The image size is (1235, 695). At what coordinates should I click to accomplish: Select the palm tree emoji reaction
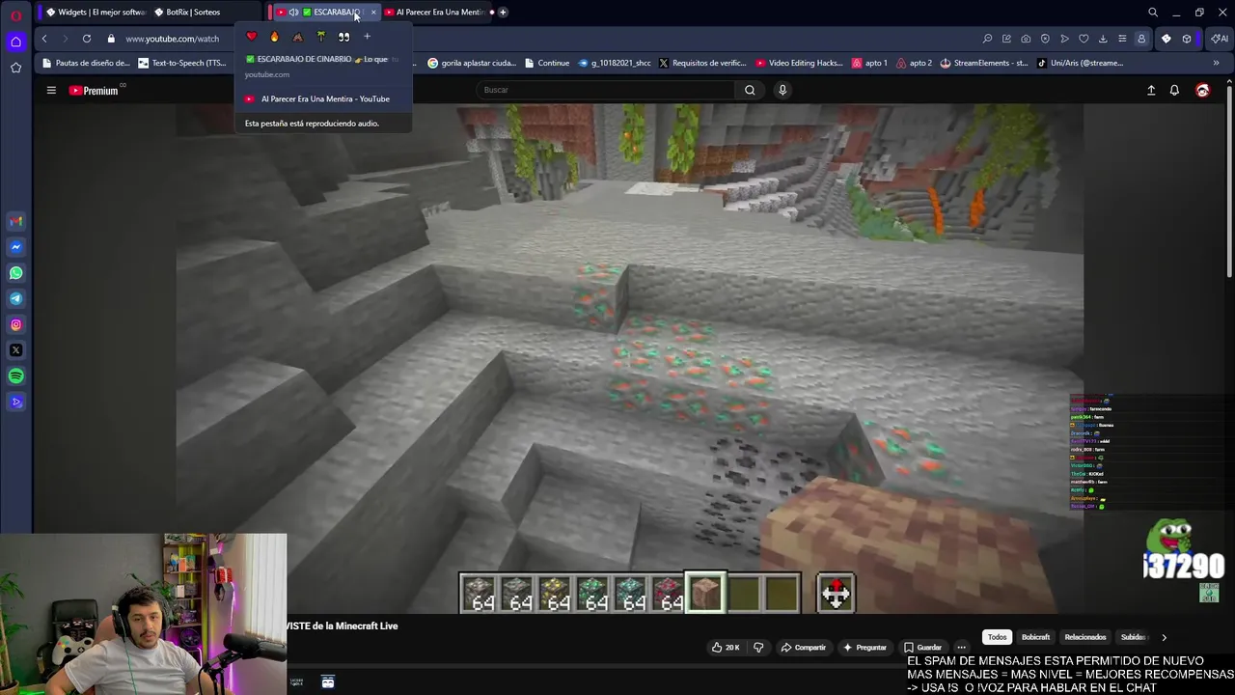click(320, 37)
